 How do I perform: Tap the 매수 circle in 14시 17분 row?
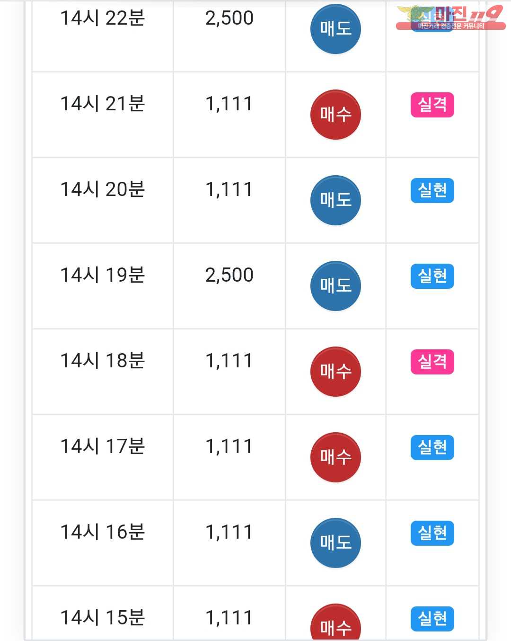click(x=335, y=457)
